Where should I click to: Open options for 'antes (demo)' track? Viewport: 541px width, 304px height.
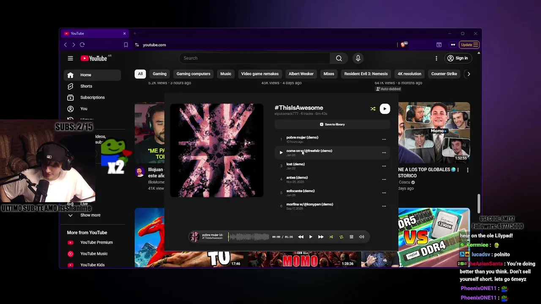[384, 179]
